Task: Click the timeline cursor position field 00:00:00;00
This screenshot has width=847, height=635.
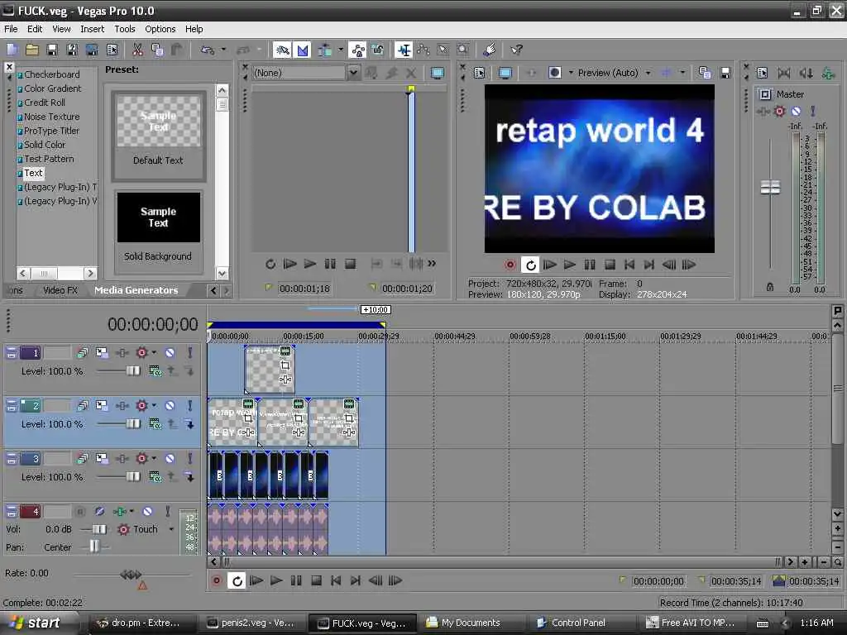Action: coord(152,324)
